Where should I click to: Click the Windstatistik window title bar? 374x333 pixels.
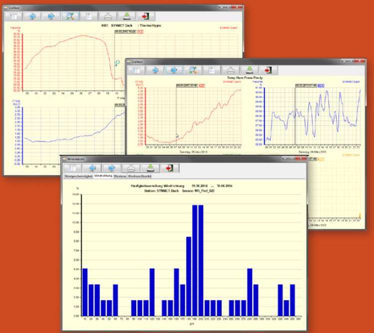pos(175,159)
